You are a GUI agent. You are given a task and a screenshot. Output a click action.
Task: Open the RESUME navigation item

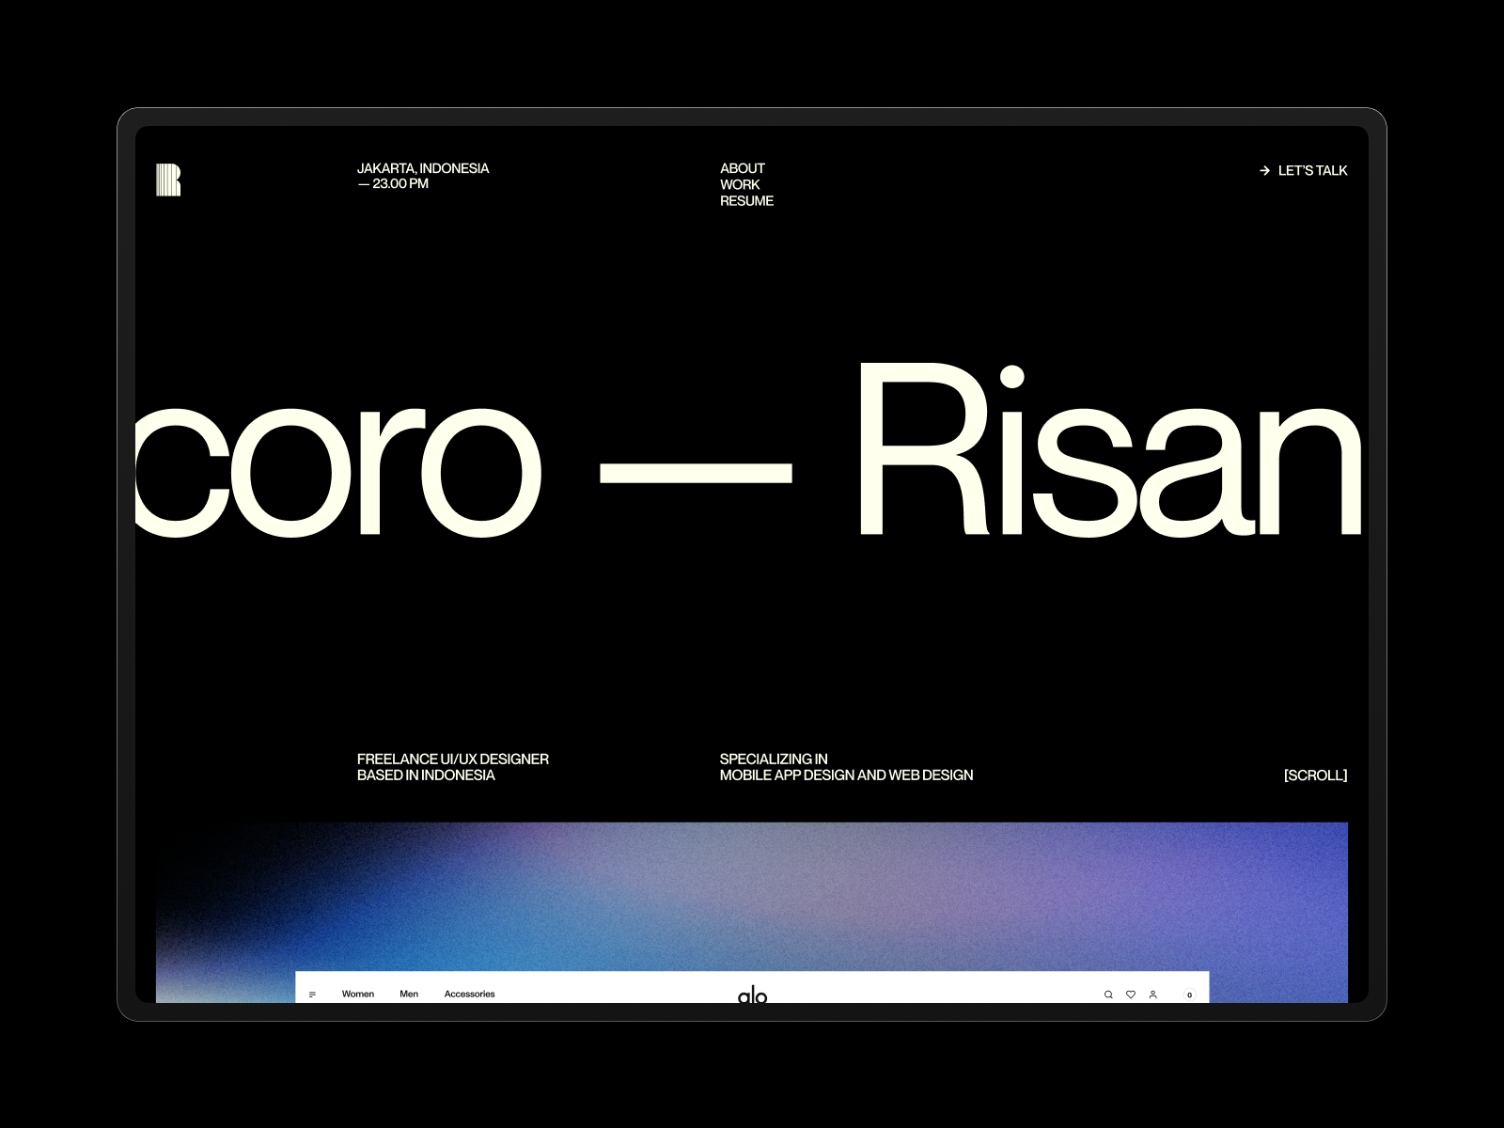click(745, 200)
